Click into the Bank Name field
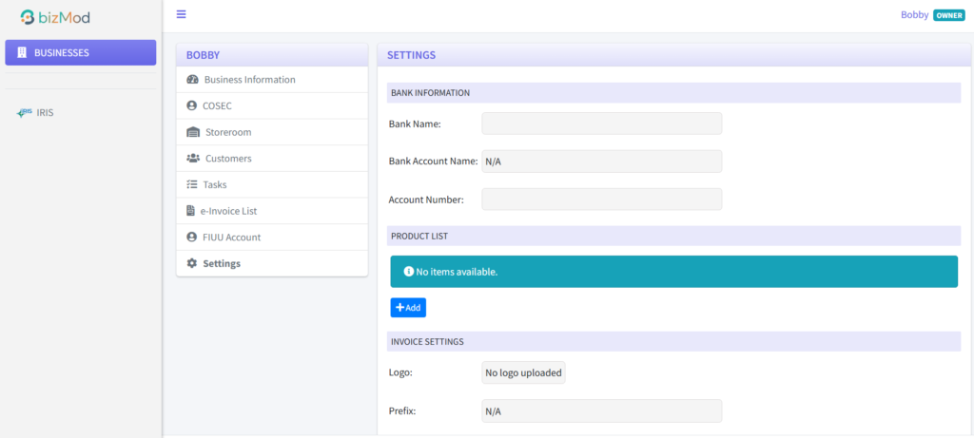This screenshot has width=974, height=438. tap(601, 124)
